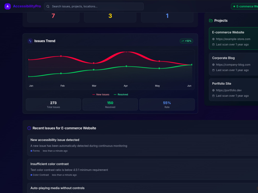Image resolution: width=258 pixels, height=193 pixels.
Task: Focus the Search issues, projects, locations field
Action: [94, 6]
